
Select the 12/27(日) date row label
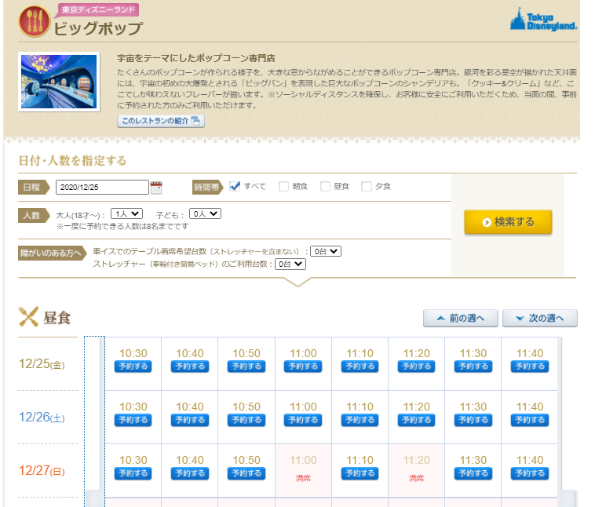(42, 471)
